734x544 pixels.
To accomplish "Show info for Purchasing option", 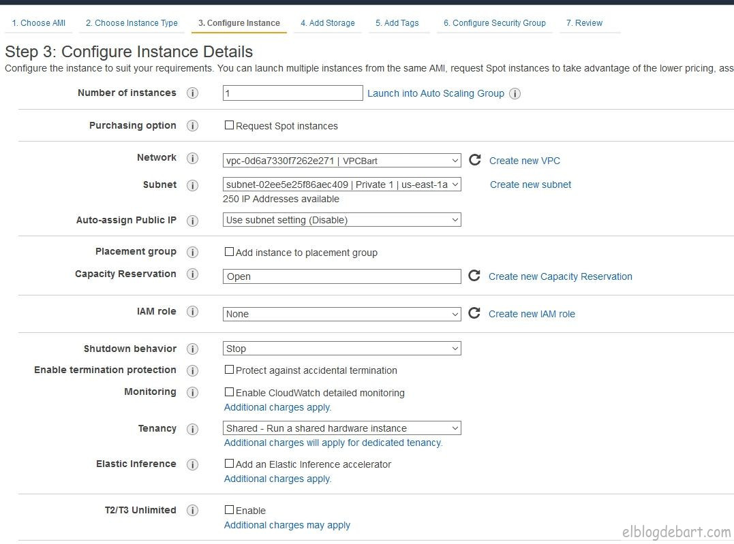I will click(x=192, y=126).
